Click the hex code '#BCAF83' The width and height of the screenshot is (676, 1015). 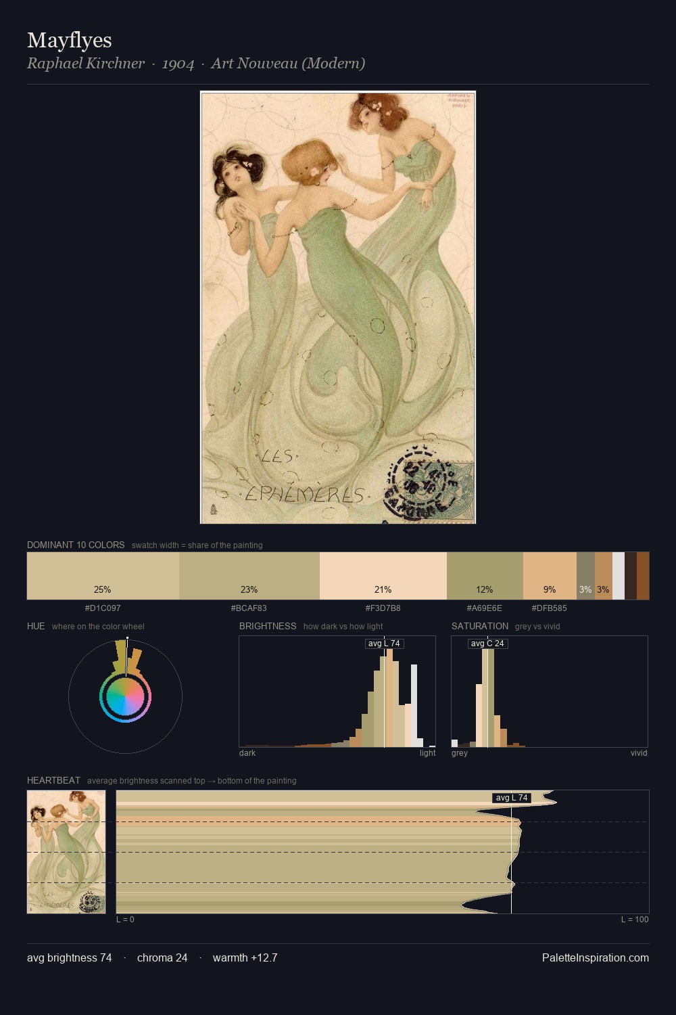(x=249, y=608)
